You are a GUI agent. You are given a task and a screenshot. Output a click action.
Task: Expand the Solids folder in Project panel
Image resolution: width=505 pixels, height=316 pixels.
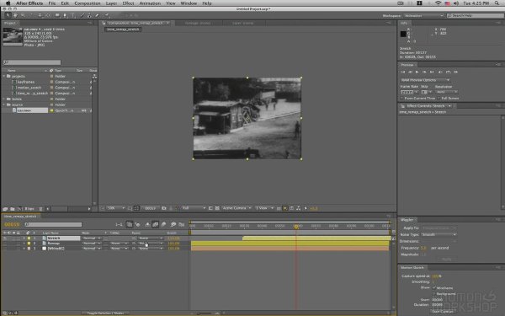tap(4, 99)
